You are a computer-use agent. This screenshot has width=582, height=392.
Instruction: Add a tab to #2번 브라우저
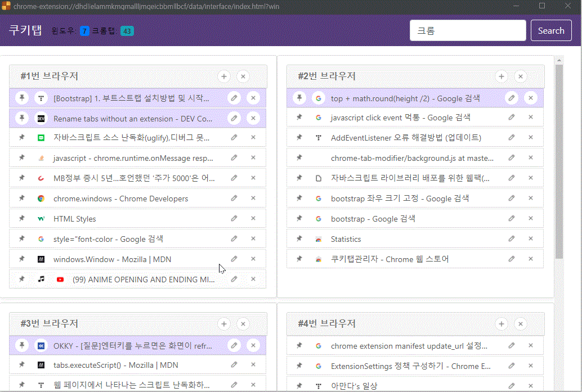pyautogui.click(x=502, y=76)
